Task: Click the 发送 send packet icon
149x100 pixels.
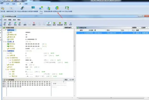Action: point(54,24)
